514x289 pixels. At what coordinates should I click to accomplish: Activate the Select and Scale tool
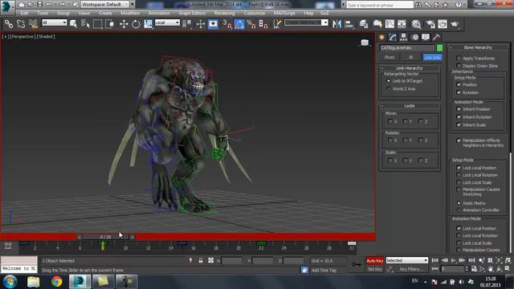point(148,24)
